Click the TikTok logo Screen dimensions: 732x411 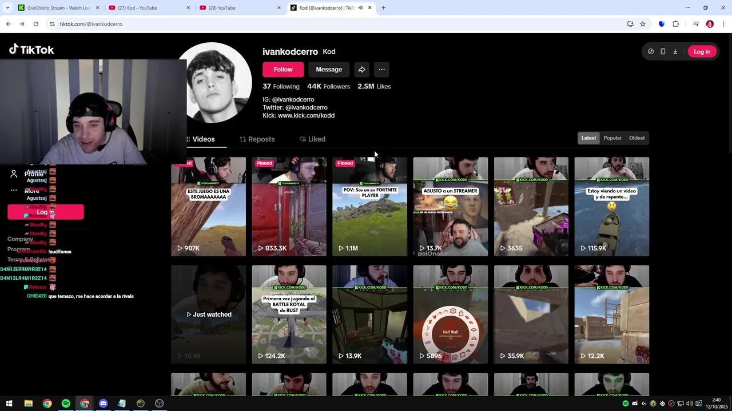tap(31, 50)
